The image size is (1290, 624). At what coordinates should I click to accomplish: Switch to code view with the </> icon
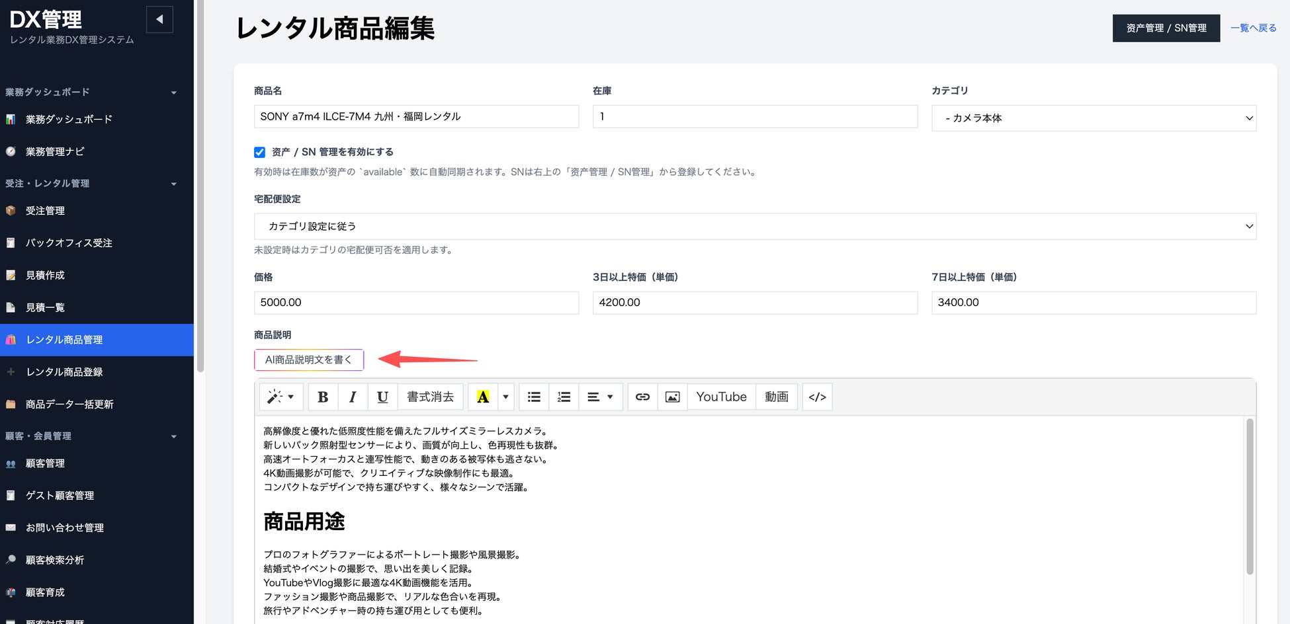click(817, 397)
